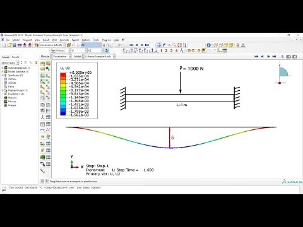Click dark blue swatch in legend

click(x=63, y=113)
